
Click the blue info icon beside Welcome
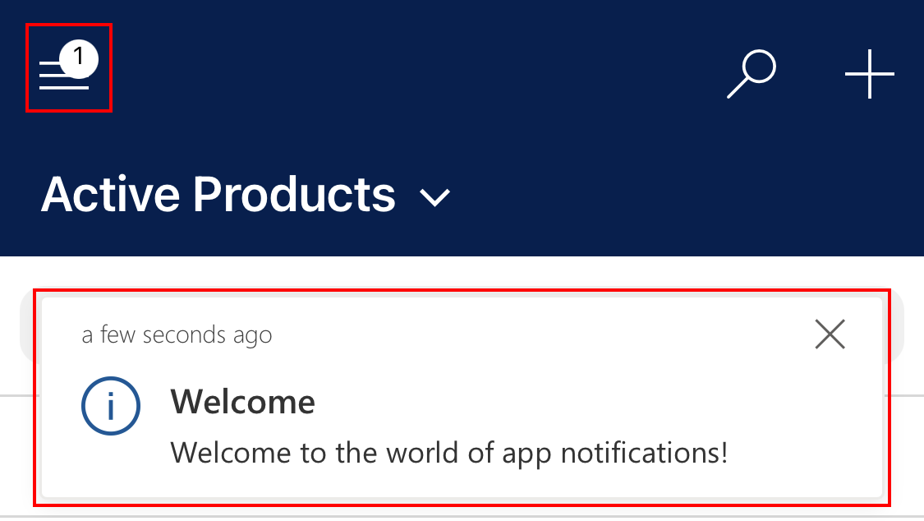click(111, 407)
